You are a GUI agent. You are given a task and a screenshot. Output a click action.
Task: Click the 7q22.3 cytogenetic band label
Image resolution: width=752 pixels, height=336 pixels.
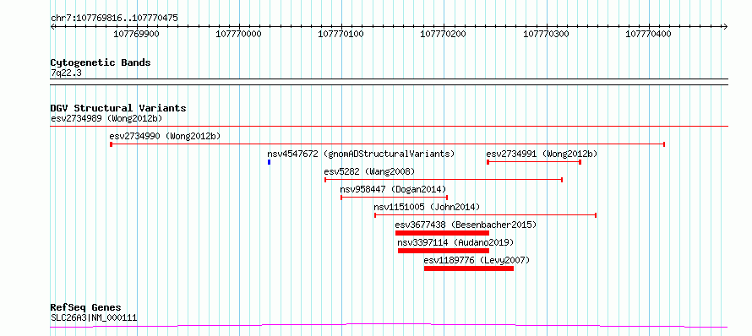[66, 73]
